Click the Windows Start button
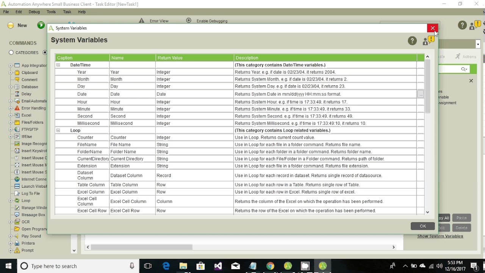This screenshot has width=485, height=273. tap(8, 266)
